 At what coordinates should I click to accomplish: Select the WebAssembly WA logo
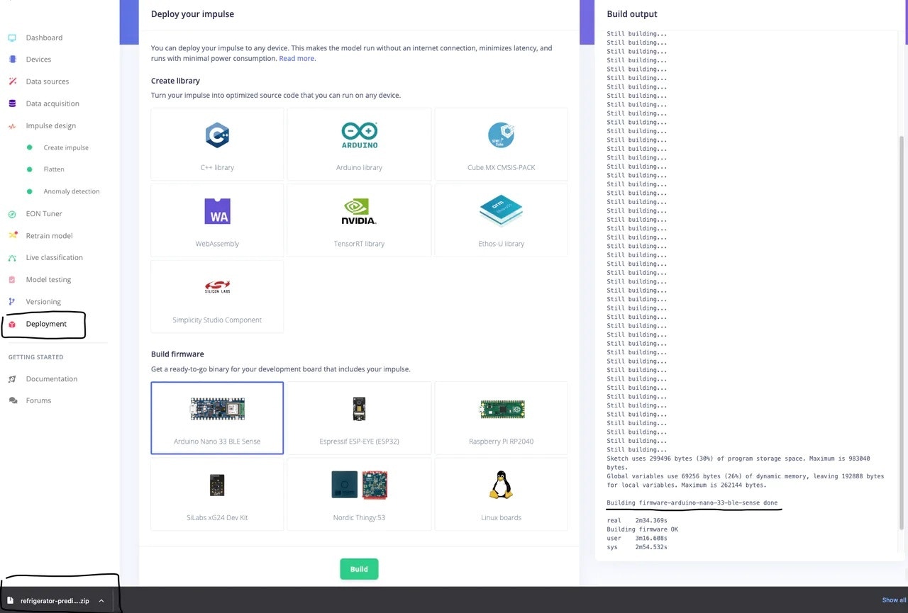point(217,211)
